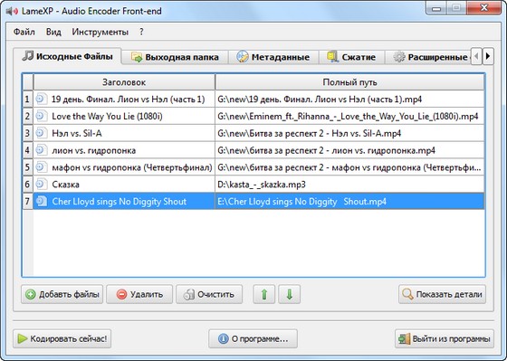Close the LameXP window
Image resolution: width=507 pixels, height=361 pixels.
484,8
